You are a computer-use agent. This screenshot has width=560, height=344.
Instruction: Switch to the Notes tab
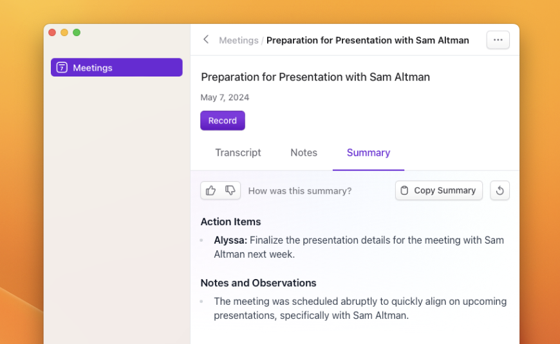tap(304, 153)
